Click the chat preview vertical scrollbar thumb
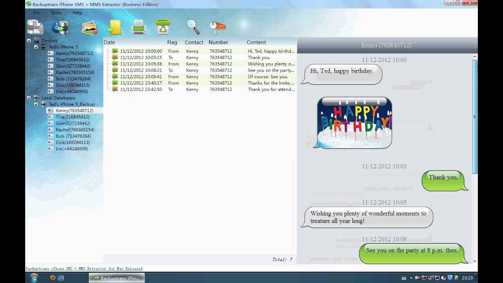Viewport: 503px width, 283px height. 475,116
